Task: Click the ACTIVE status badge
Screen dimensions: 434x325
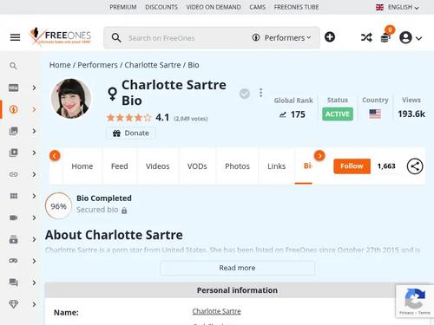Action: click(x=338, y=114)
